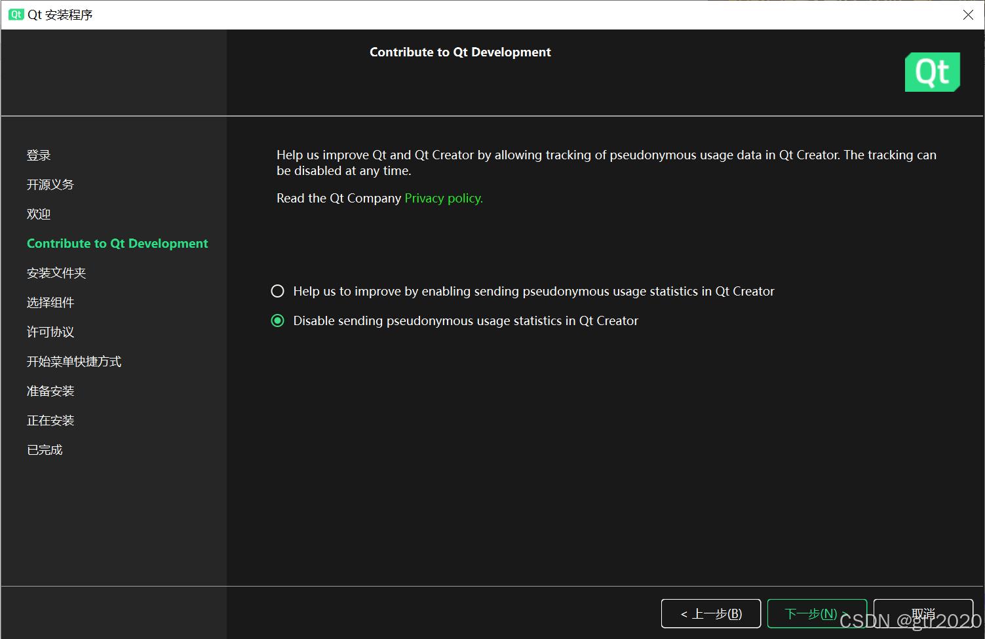
Task: Click Contribute to Qt Development sidebar item
Action: tap(117, 243)
